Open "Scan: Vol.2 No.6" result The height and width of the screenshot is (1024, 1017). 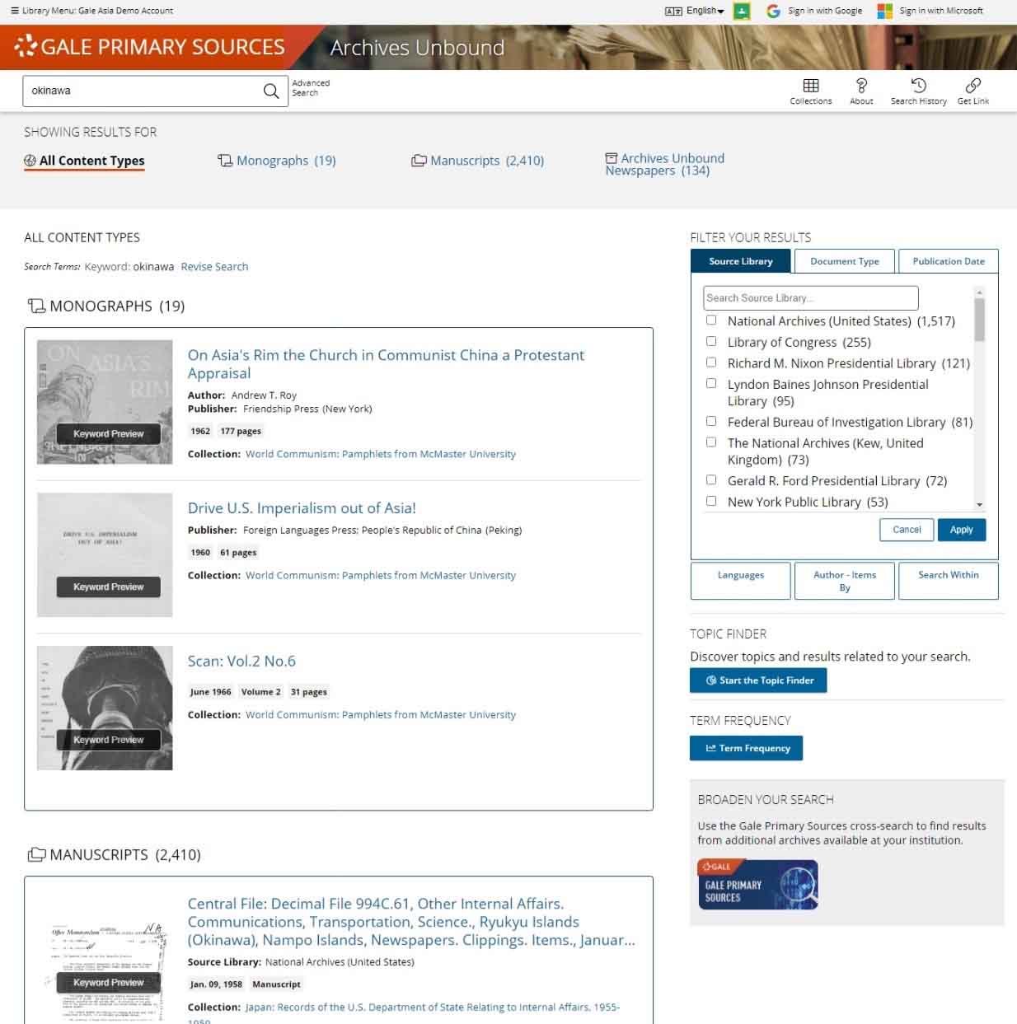241,662
